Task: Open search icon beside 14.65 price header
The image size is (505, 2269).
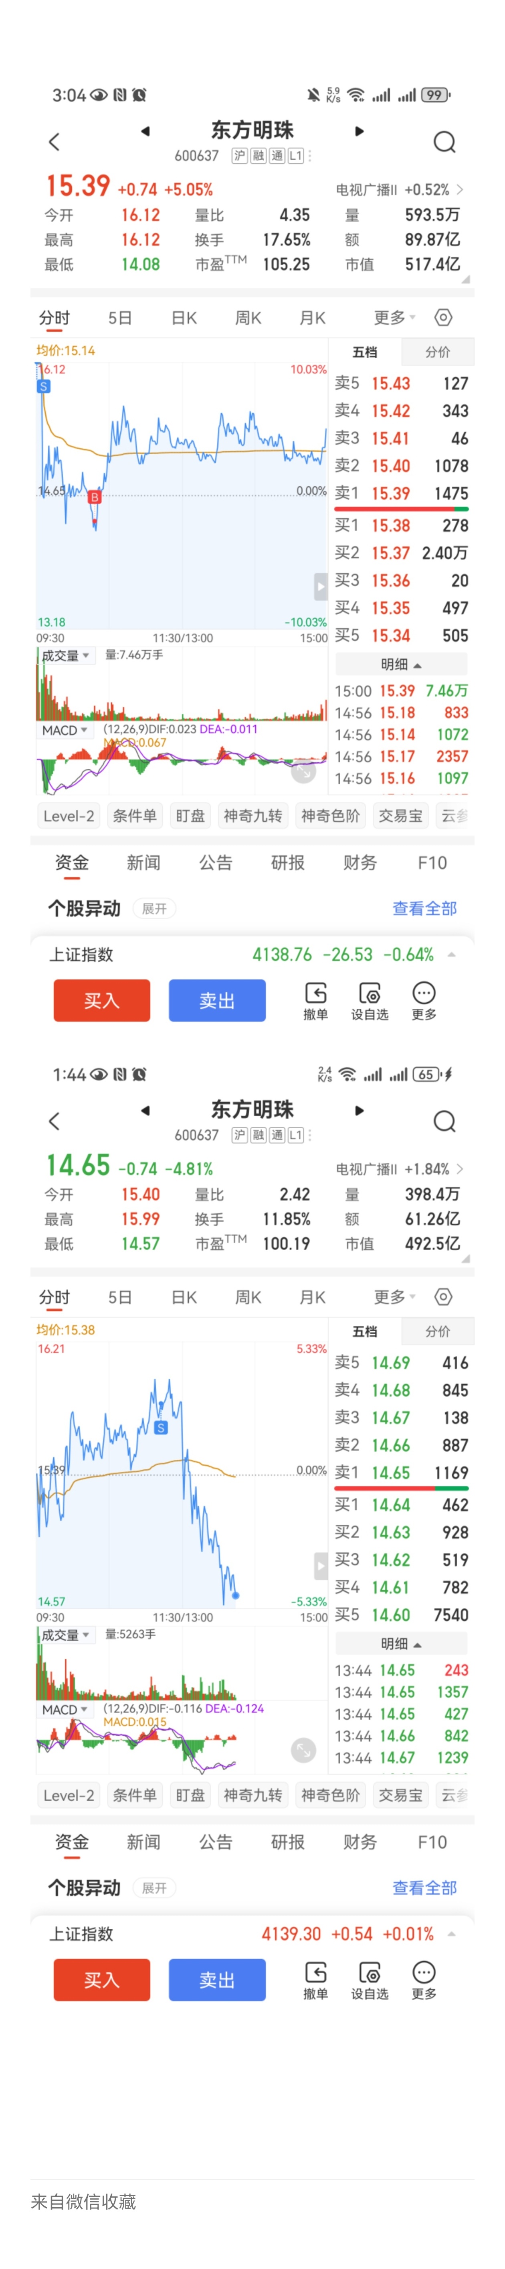Action: click(x=444, y=1121)
